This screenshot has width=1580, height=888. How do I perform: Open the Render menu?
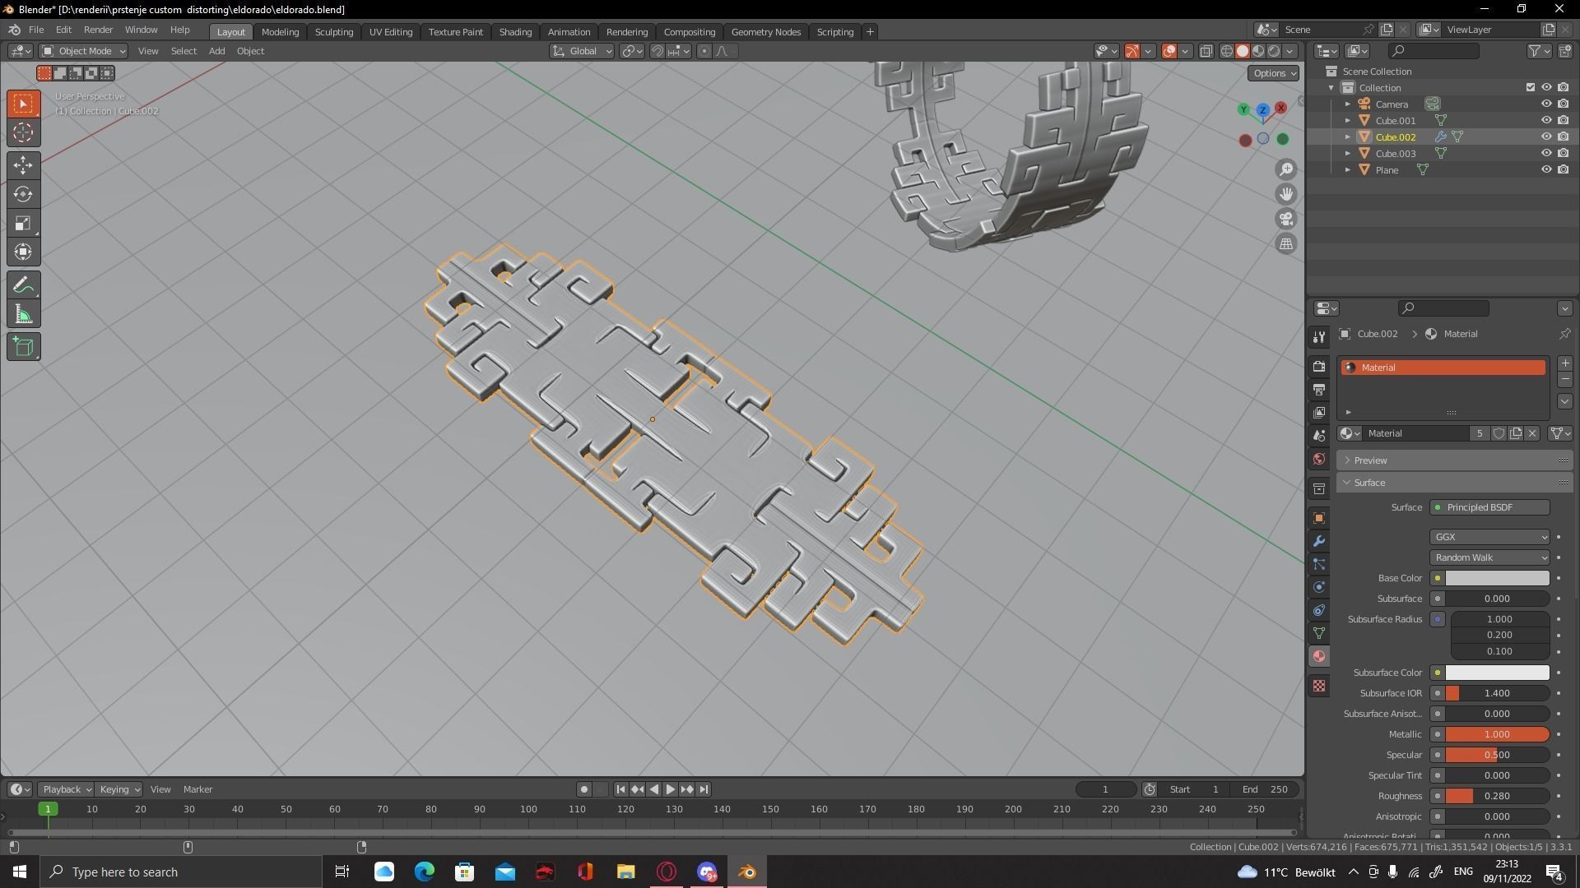[x=98, y=30]
